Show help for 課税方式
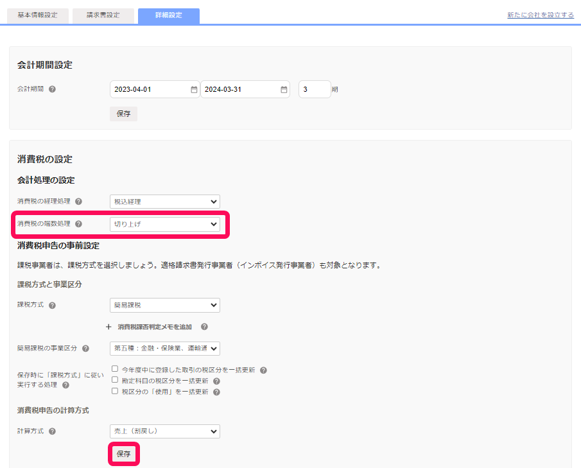Screen dimensions: 581x468 52,306
